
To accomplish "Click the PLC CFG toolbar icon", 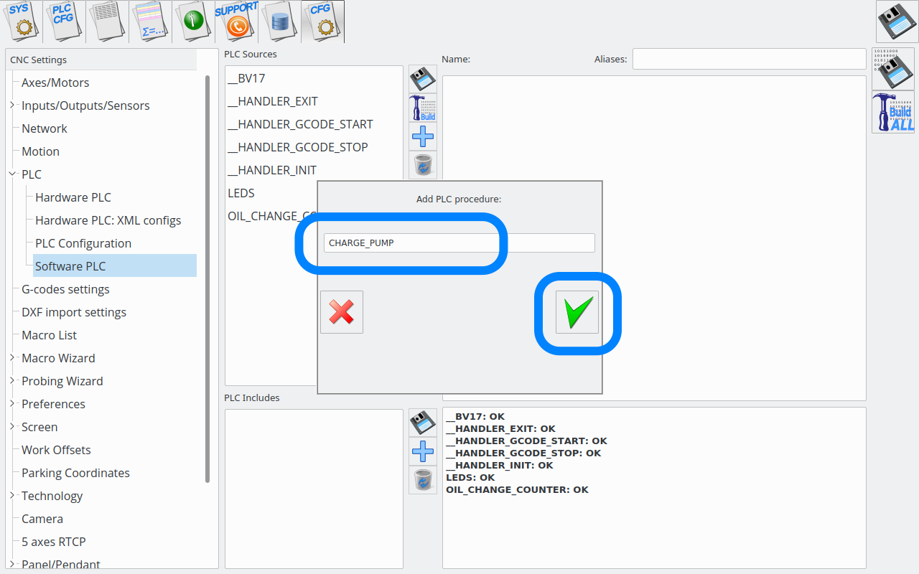I will [65, 22].
